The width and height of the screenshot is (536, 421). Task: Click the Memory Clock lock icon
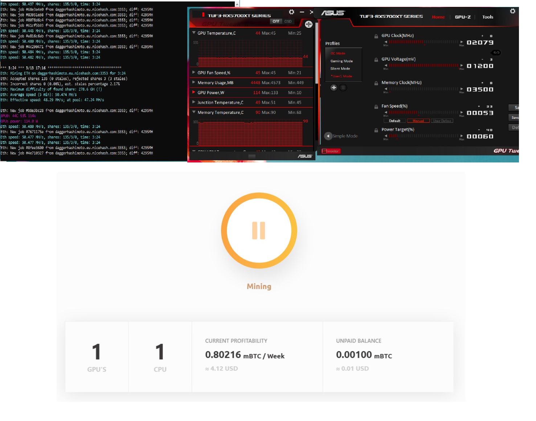pos(376,83)
